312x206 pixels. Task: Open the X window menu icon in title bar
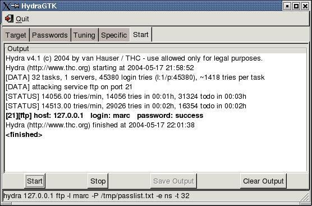(6, 6)
